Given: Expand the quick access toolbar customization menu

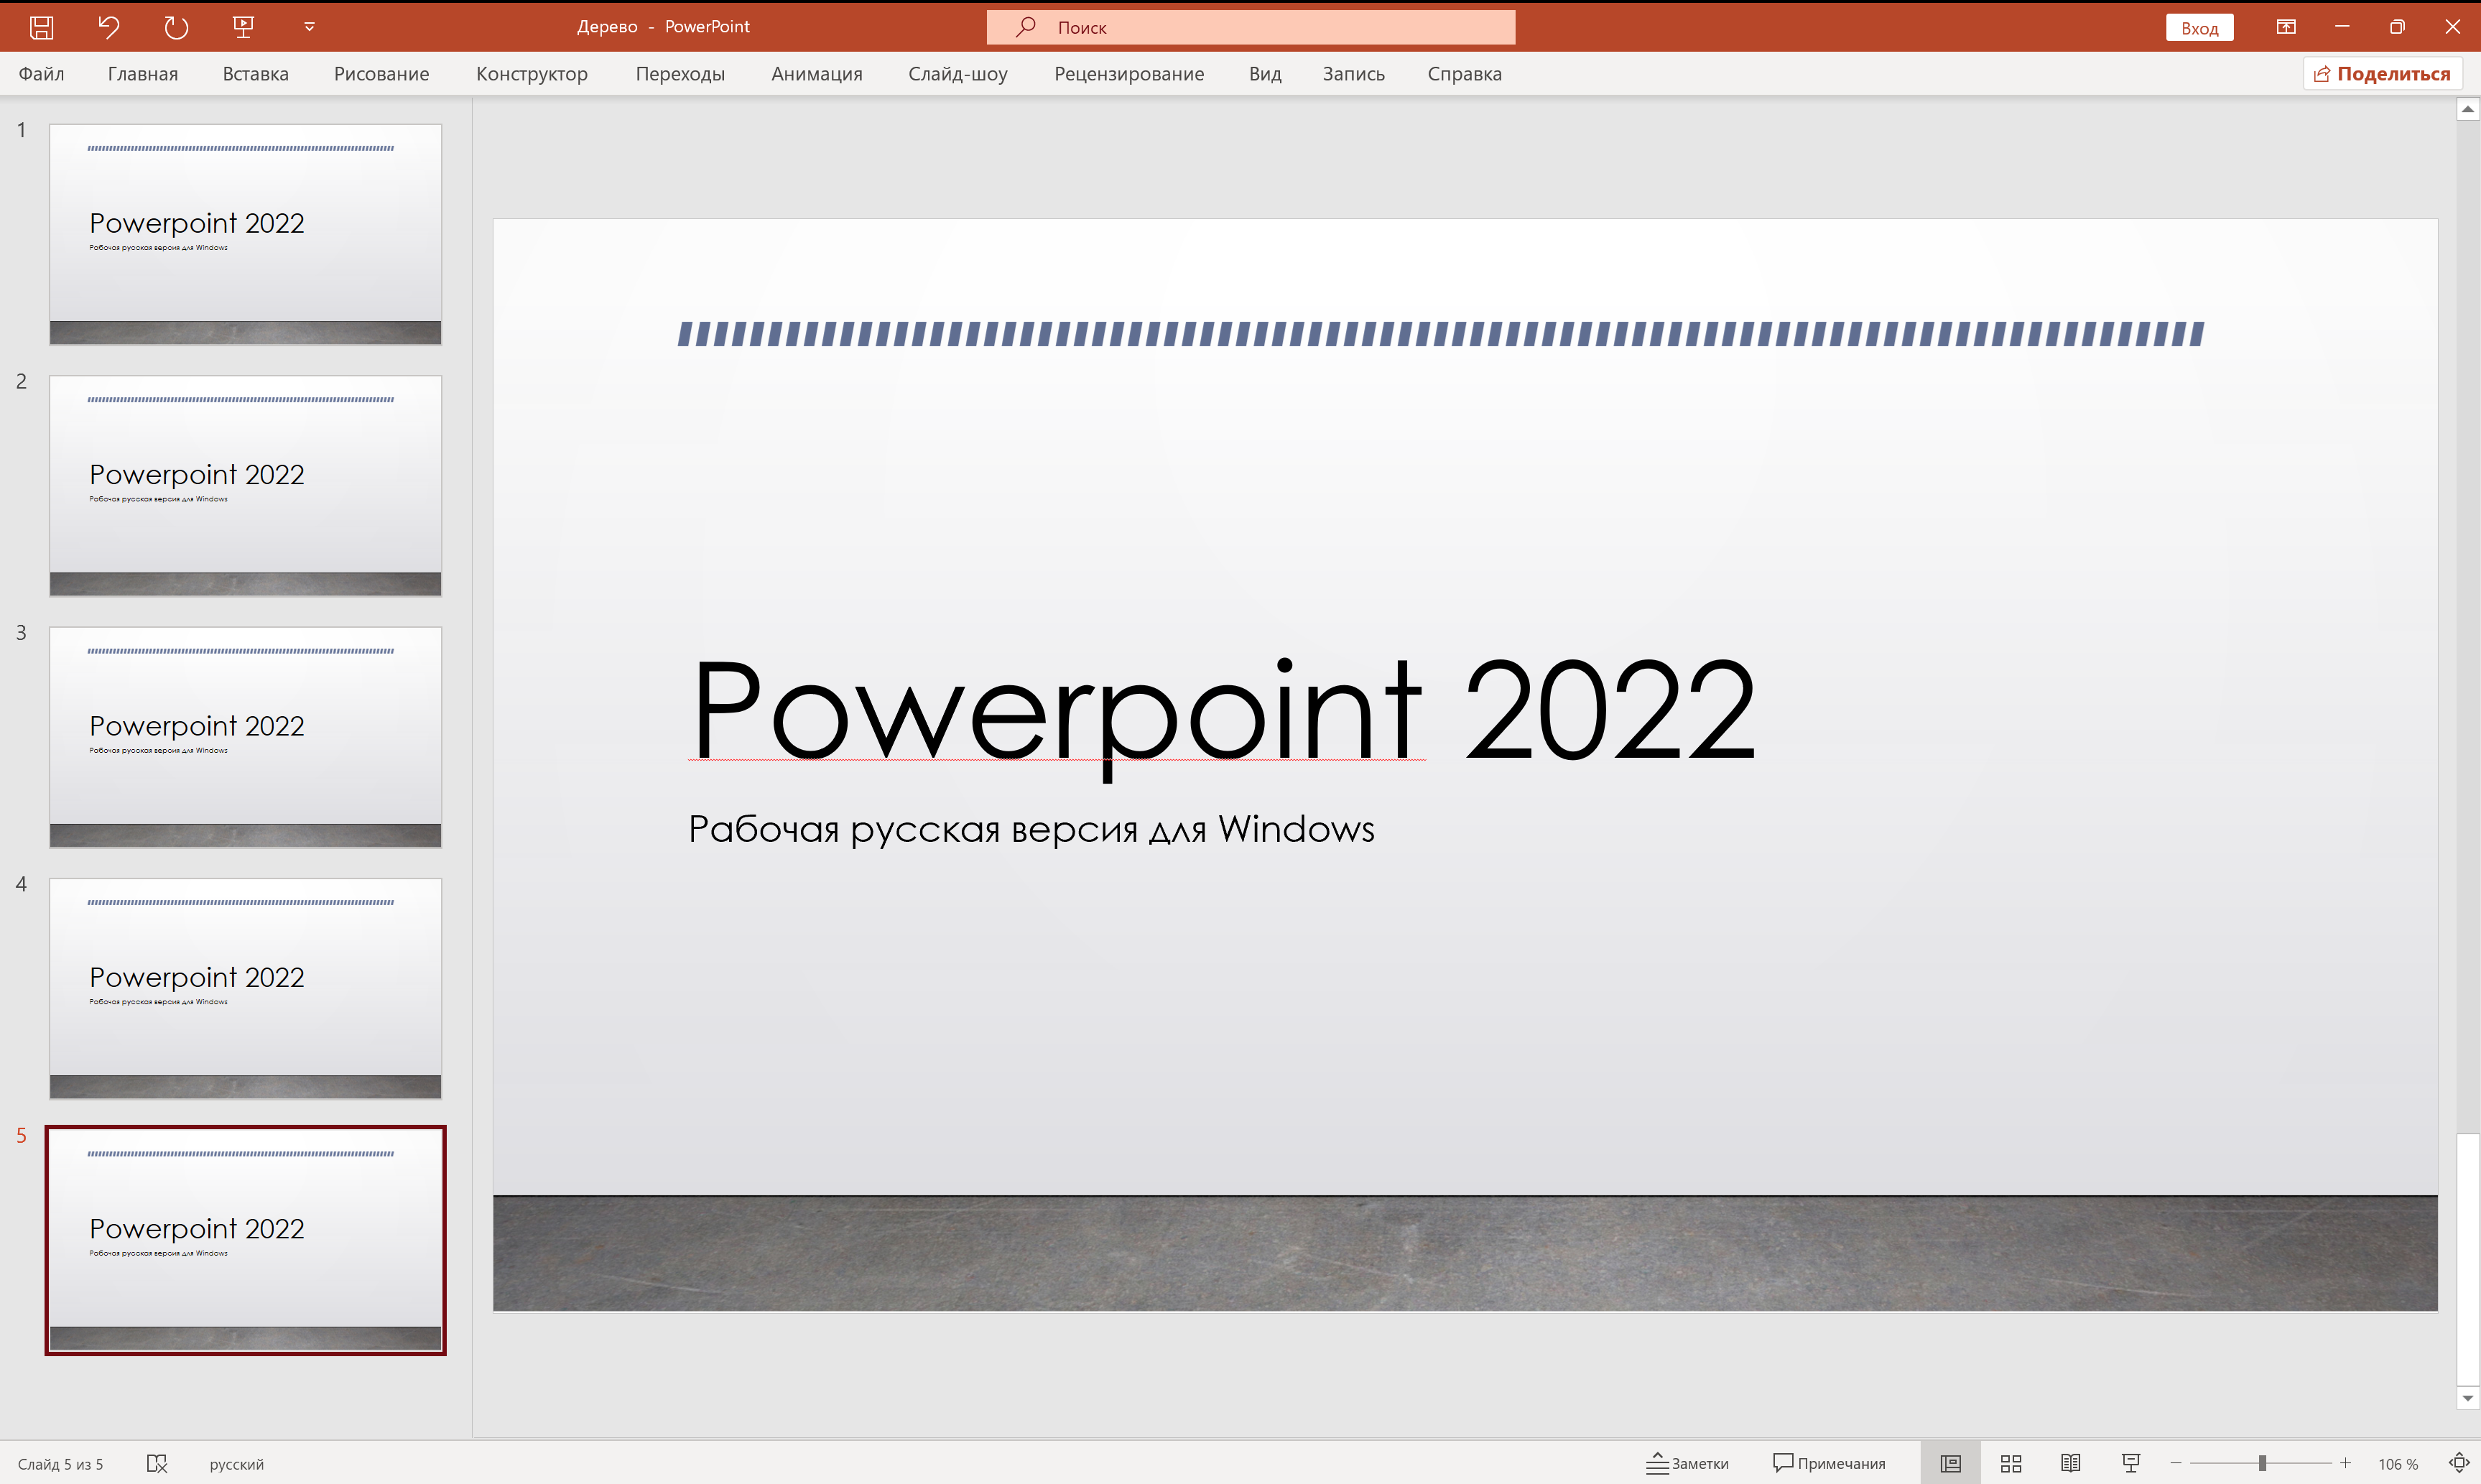Looking at the screenshot, I should coord(308,27).
